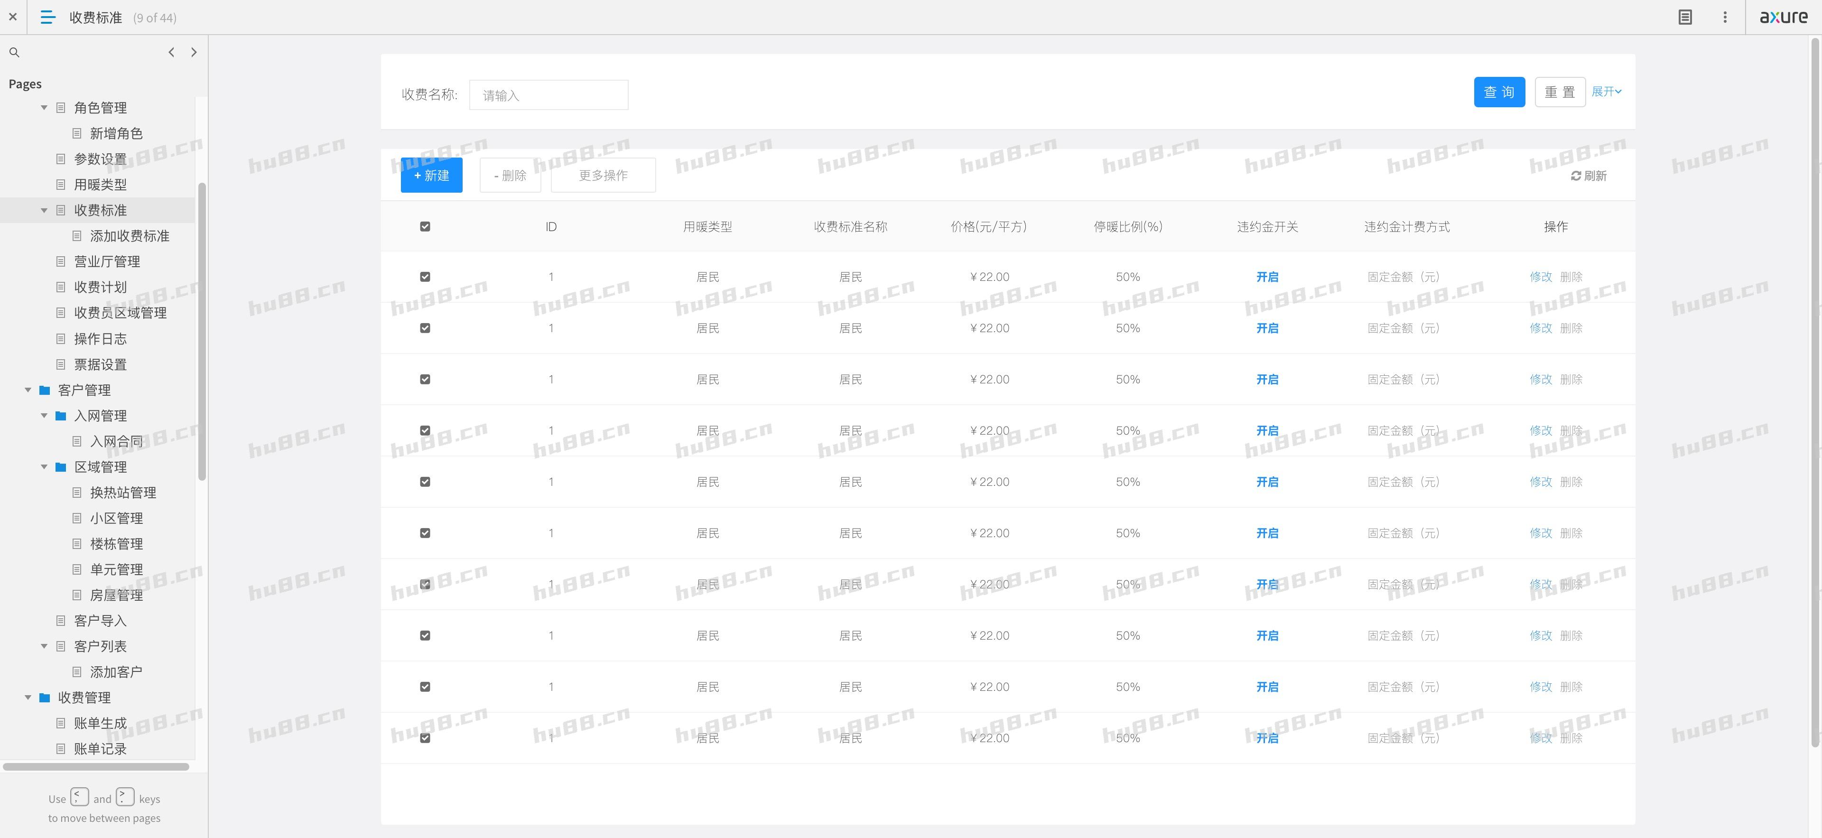
Task: Open the three-dot more options menu
Action: (1725, 17)
